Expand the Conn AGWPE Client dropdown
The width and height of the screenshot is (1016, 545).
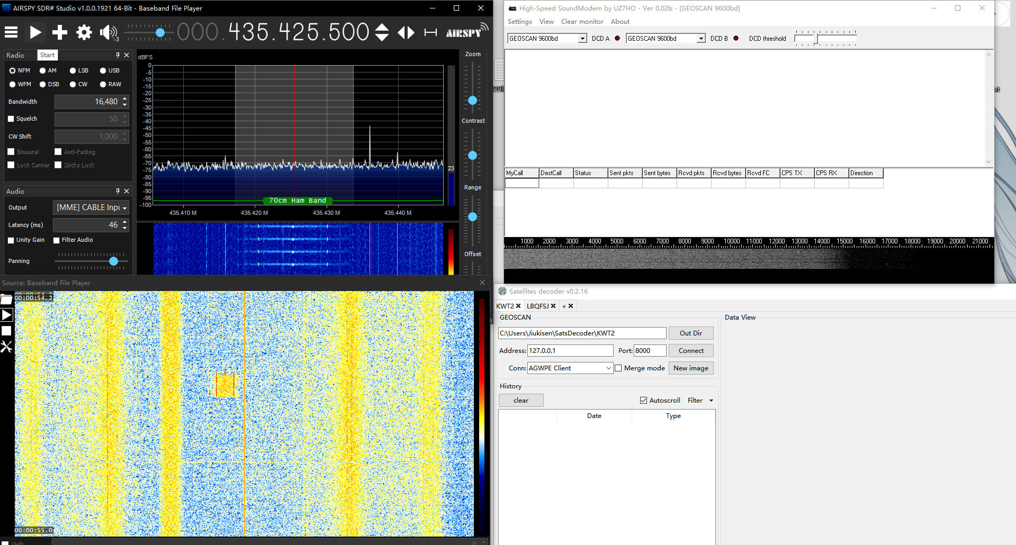click(608, 368)
